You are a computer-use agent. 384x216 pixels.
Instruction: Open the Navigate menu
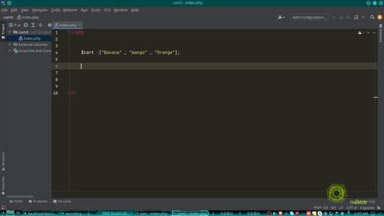pyautogui.click(x=40, y=10)
